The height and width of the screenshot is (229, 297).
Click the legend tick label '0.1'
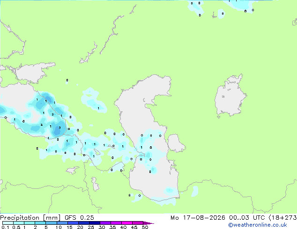tap(5, 227)
